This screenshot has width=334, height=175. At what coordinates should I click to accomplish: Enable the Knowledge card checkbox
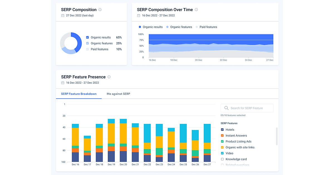click(x=222, y=159)
